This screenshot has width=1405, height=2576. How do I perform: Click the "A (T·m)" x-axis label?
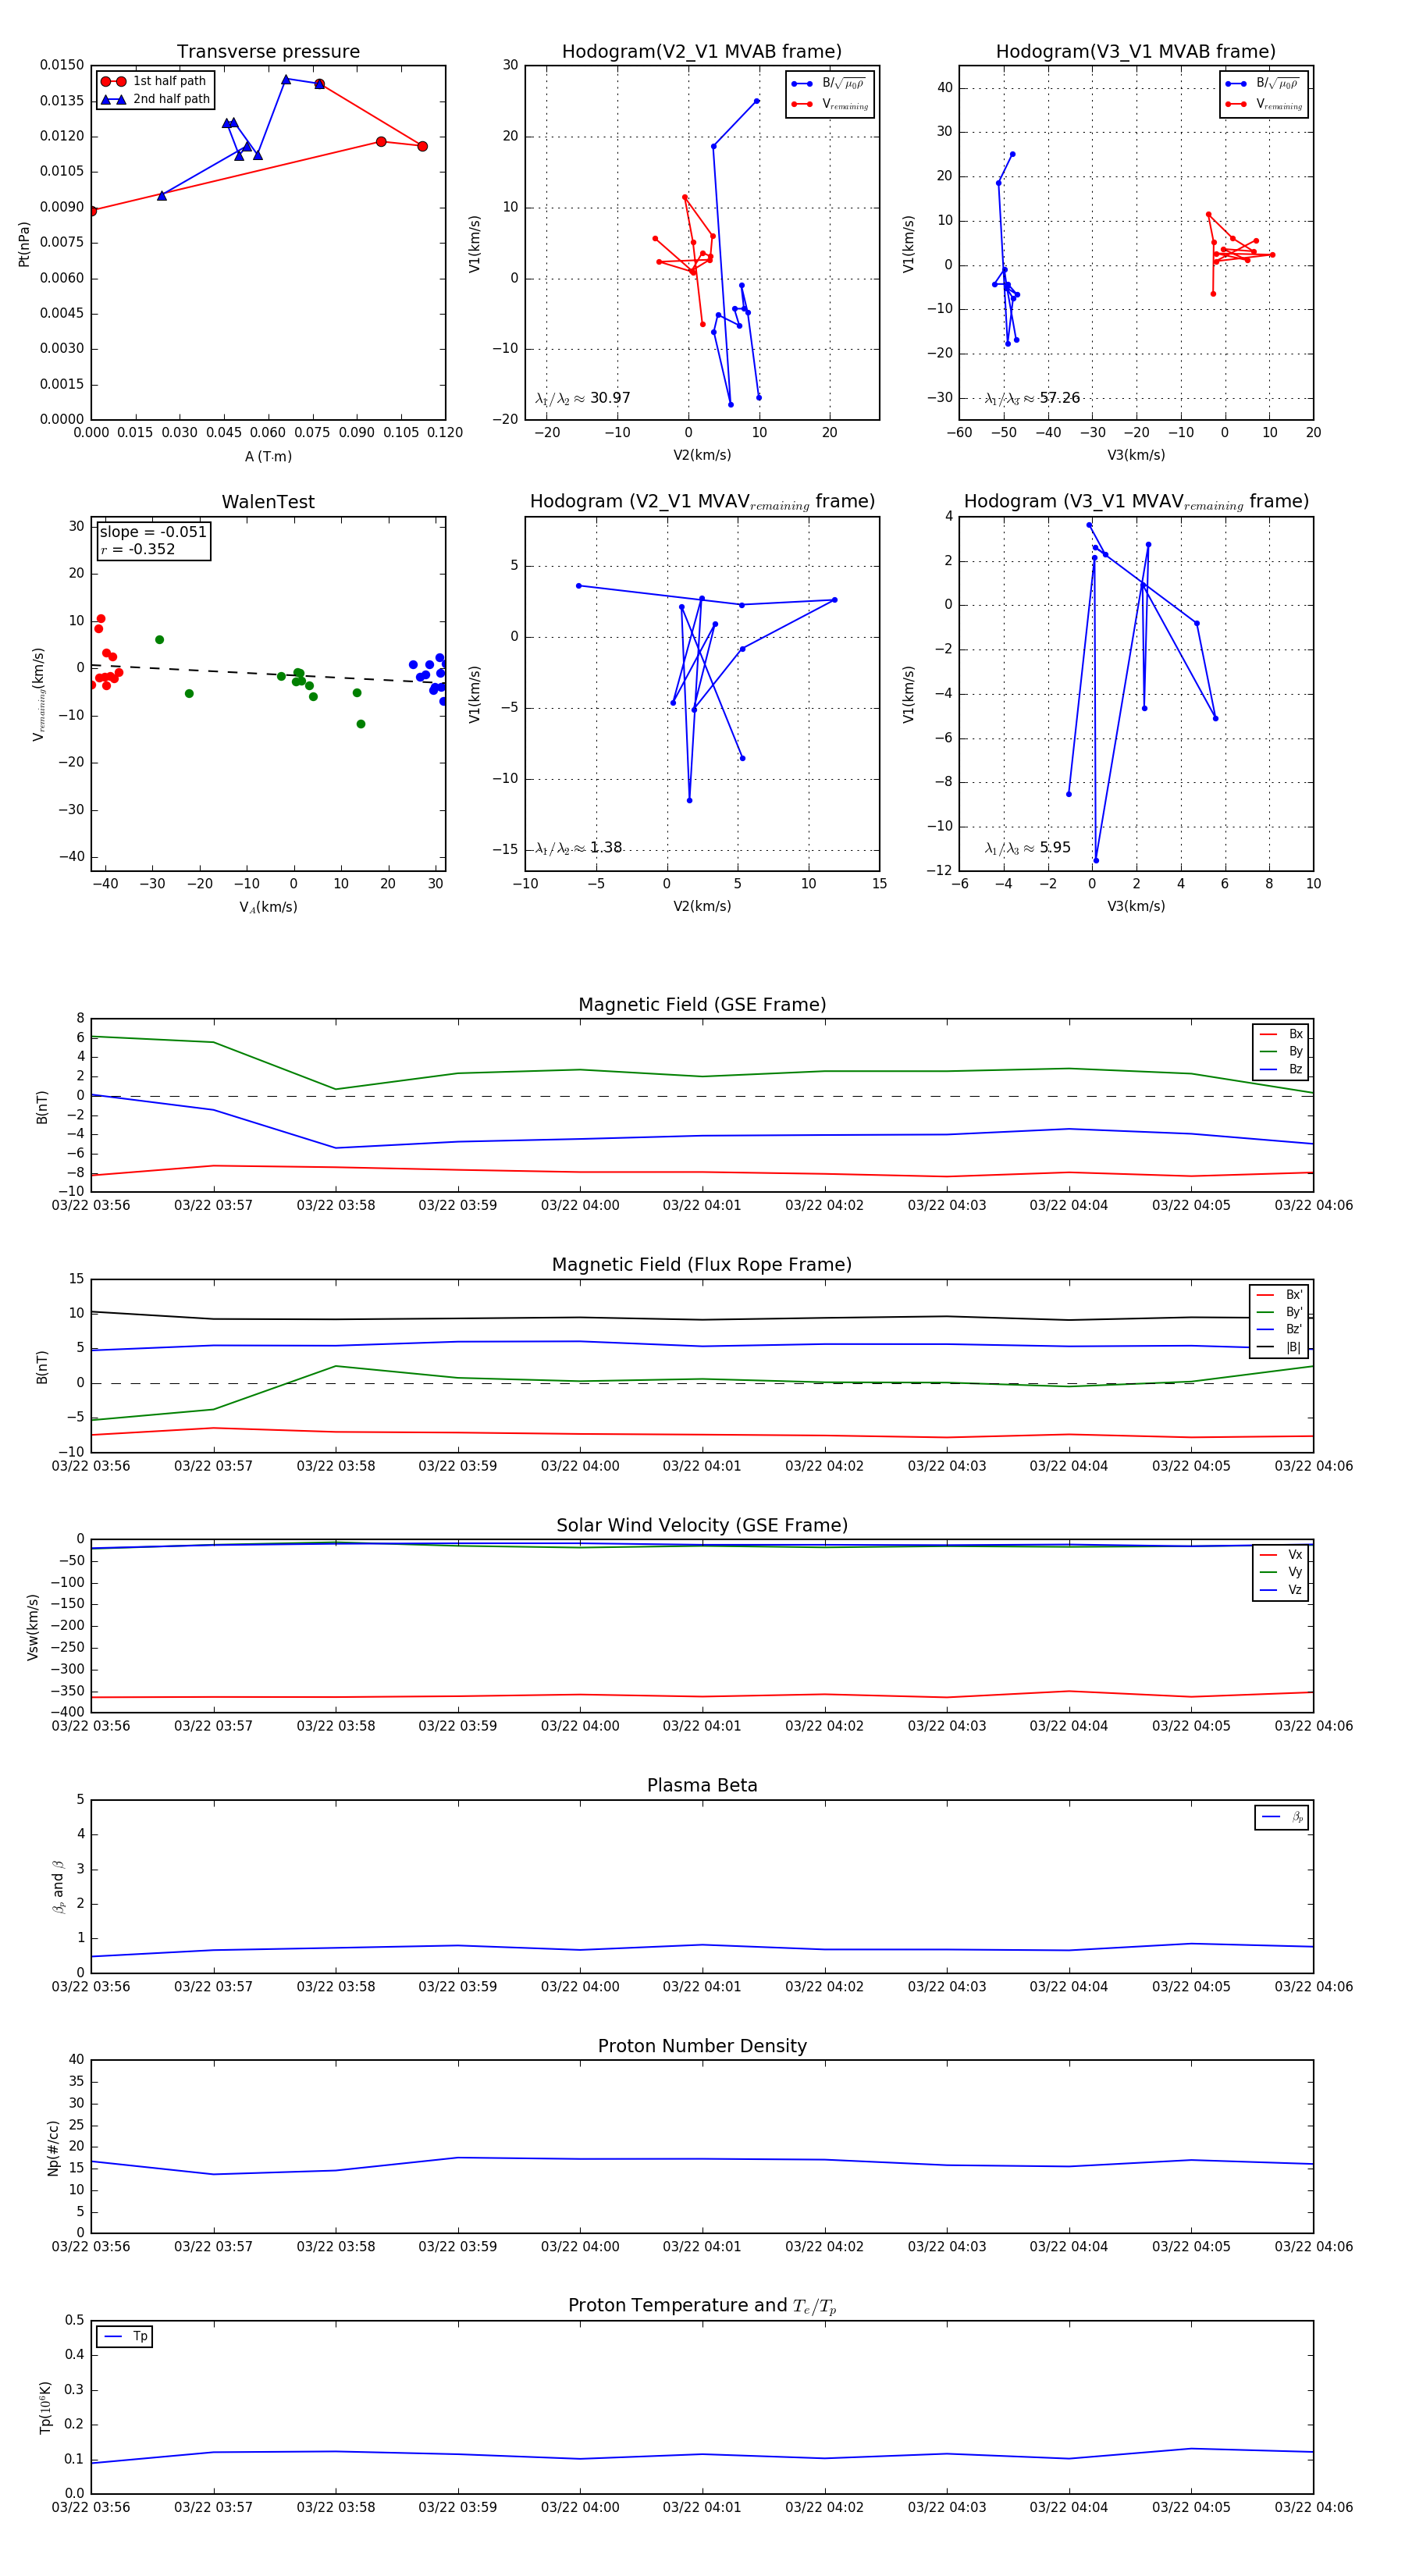268,457
